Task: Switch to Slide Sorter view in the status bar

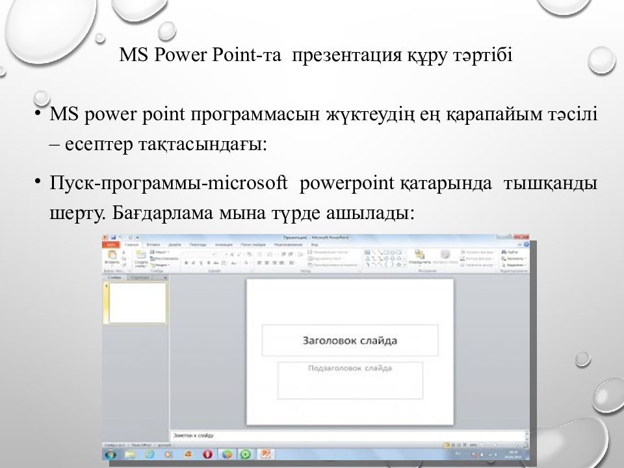Action: 454,445
